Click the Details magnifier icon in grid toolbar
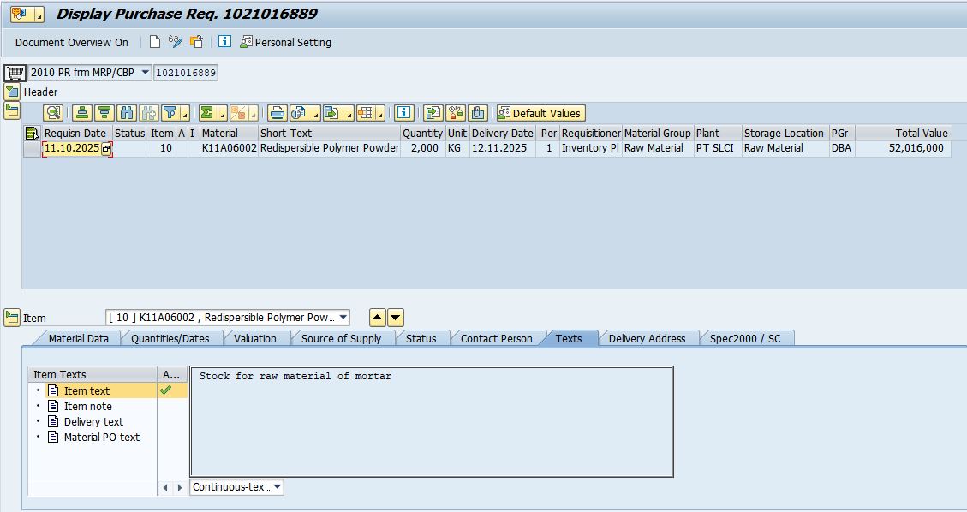 pos(53,113)
